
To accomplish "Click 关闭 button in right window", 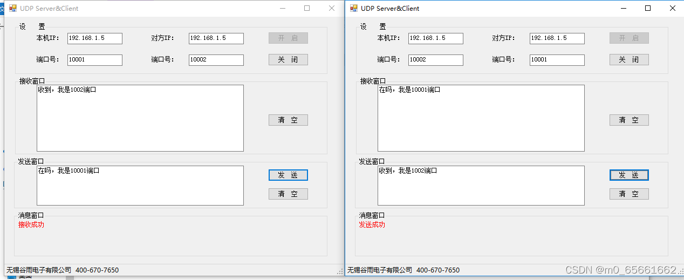I will click(629, 60).
